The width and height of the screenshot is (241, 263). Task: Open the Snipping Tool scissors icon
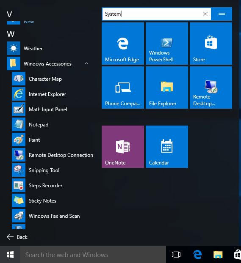[19, 170]
